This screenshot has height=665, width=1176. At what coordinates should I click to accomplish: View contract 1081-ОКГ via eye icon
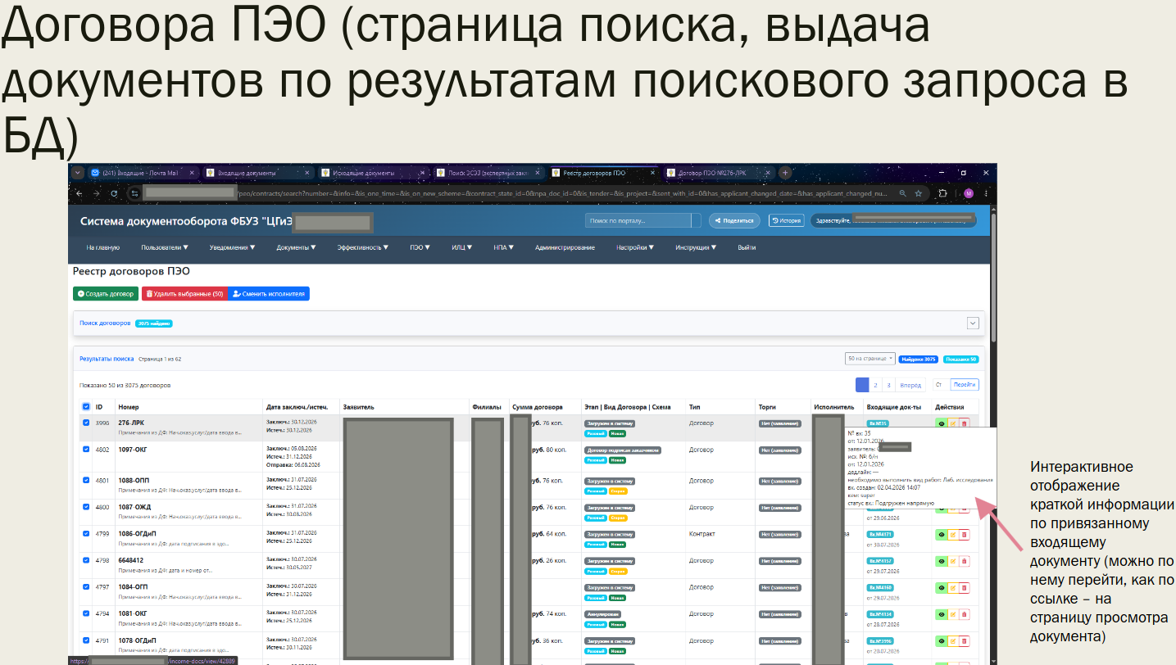941,613
